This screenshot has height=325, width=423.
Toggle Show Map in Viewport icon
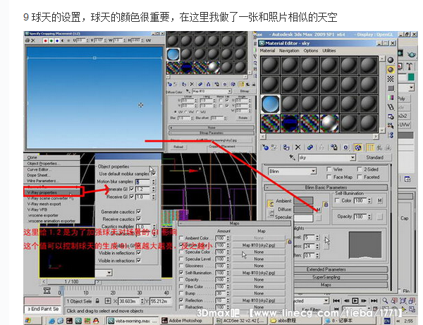tap(358, 147)
